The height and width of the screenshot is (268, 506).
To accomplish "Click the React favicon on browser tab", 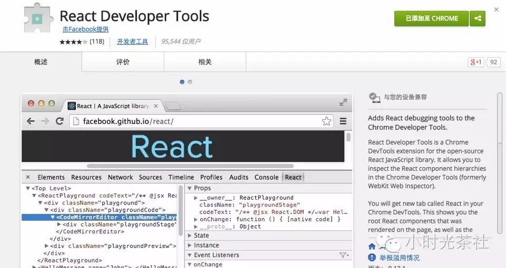I will 72,106.
